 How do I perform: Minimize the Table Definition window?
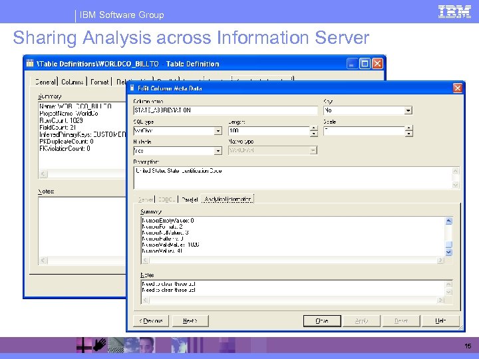pyautogui.click(x=352, y=64)
